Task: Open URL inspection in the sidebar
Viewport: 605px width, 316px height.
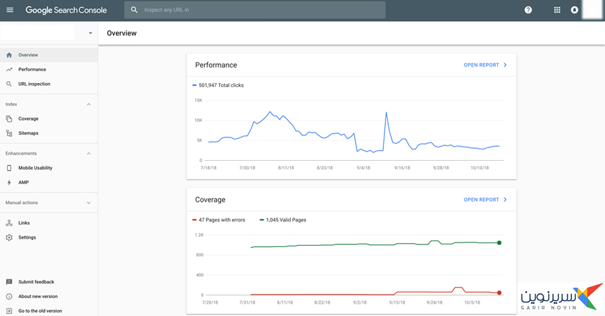Action: [x=49, y=84]
